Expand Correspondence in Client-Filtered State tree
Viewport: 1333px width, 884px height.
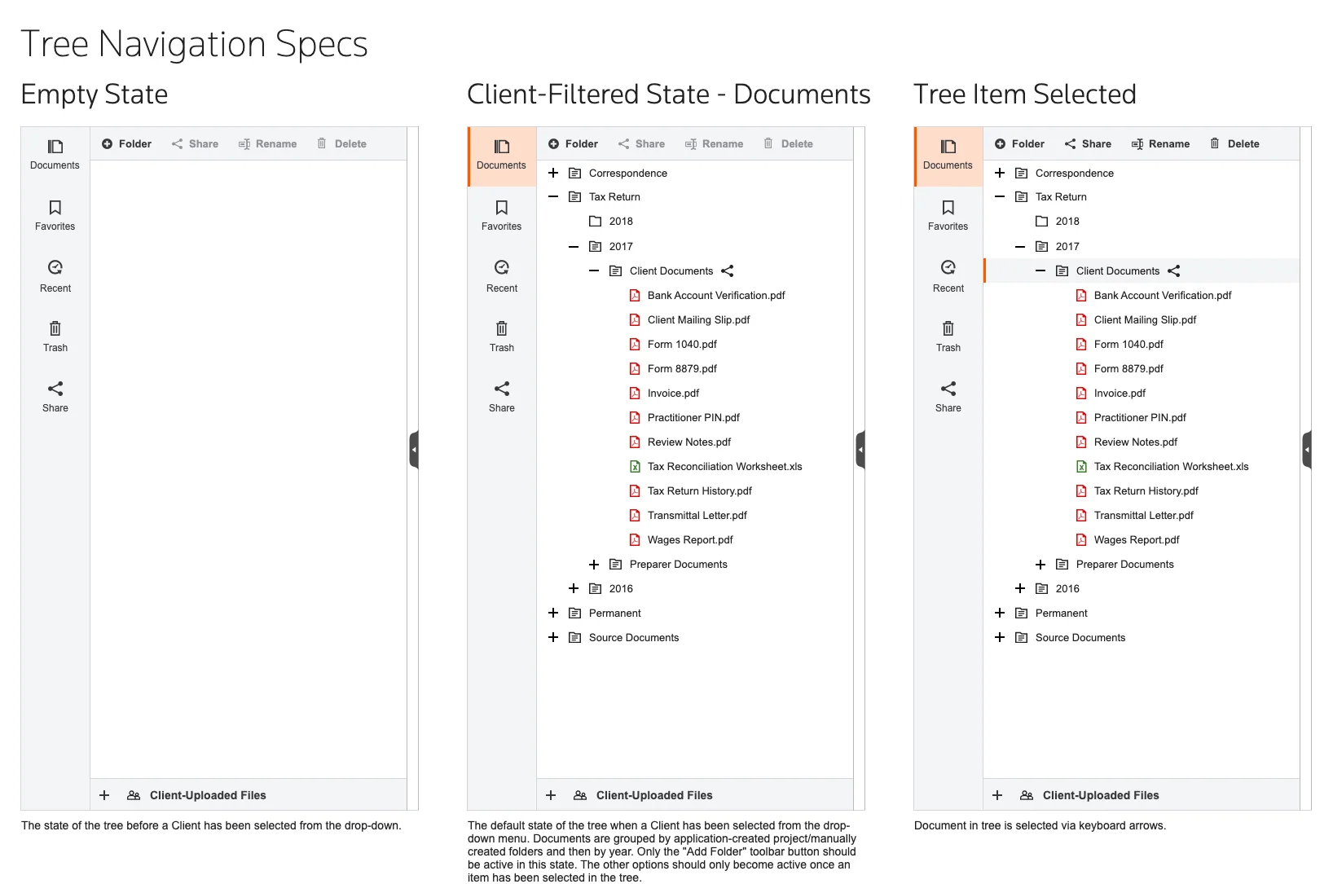553,173
